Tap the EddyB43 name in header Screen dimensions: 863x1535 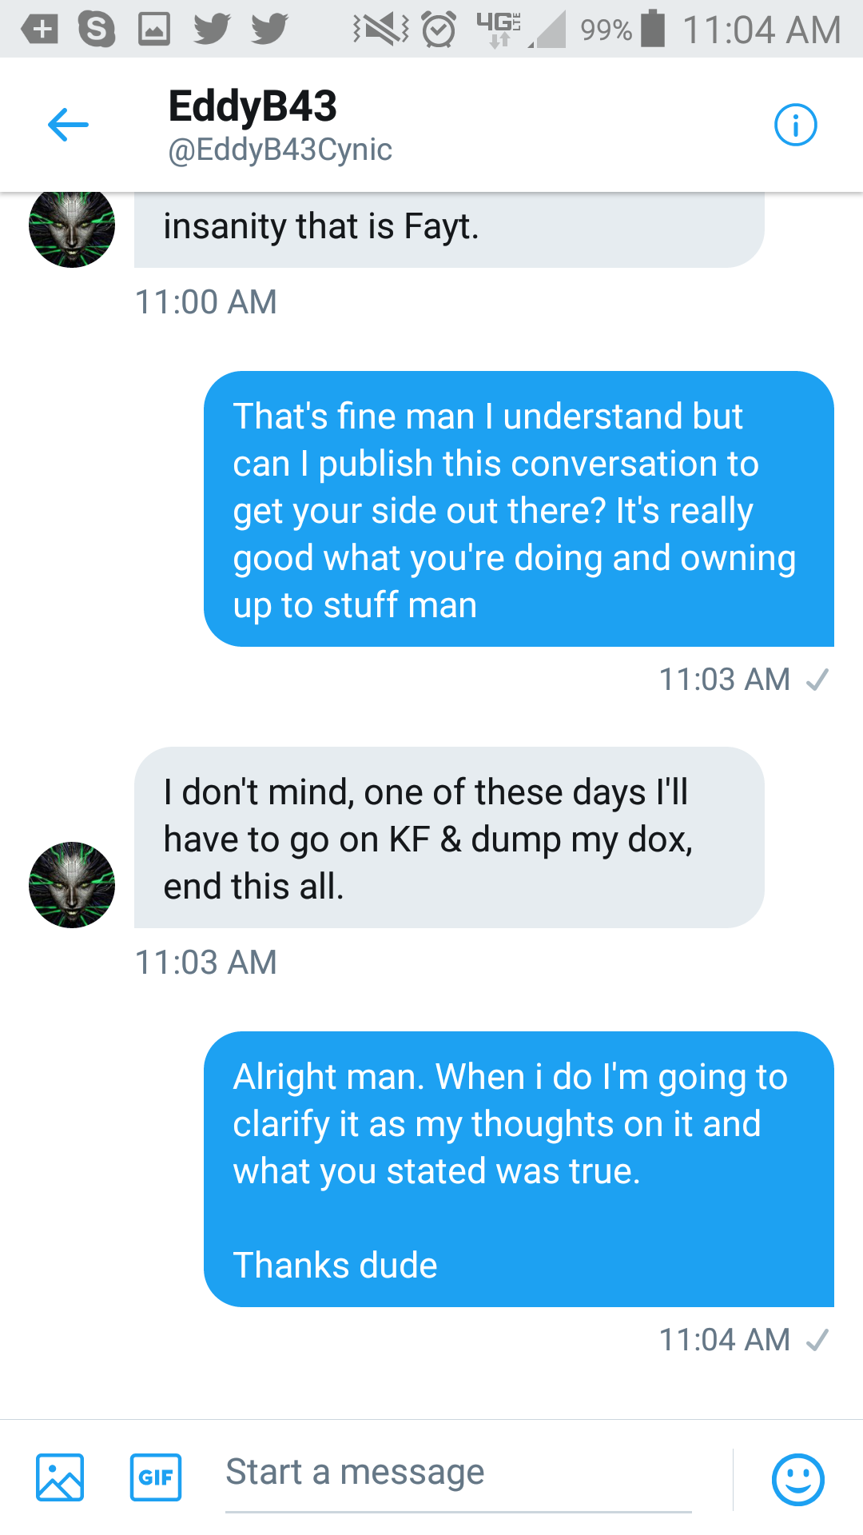click(253, 106)
